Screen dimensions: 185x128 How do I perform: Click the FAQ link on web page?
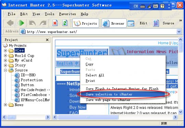(x=74, y=113)
